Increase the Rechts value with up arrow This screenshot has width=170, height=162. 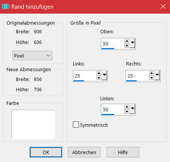(x=151, y=73)
